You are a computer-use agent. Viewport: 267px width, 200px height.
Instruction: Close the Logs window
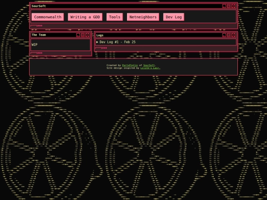pos(233,35)
